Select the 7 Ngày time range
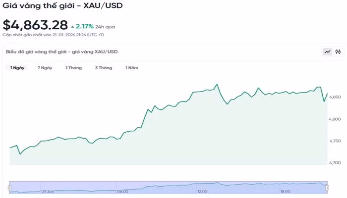This screenshot has width=347, height=198. point(45,67)
